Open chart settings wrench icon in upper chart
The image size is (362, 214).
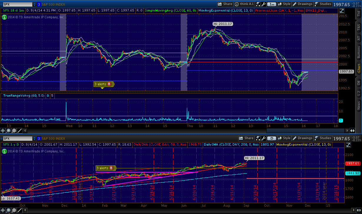coord(263,4)
